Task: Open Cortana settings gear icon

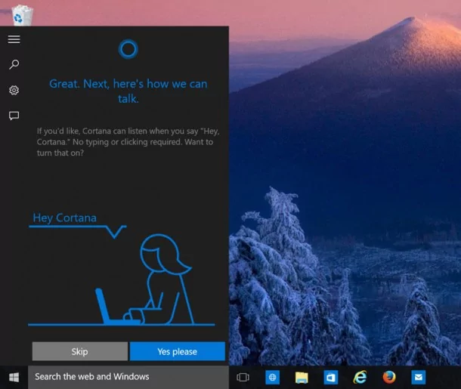Action: tap(14, 90)
